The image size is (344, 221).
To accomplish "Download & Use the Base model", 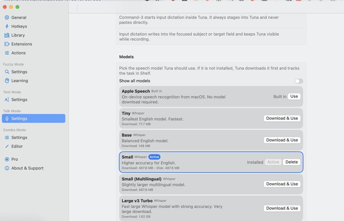I will (282, 140).
